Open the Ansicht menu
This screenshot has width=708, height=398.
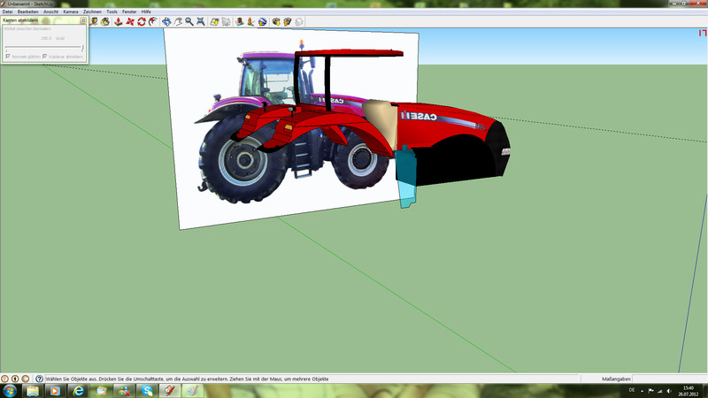50,11
